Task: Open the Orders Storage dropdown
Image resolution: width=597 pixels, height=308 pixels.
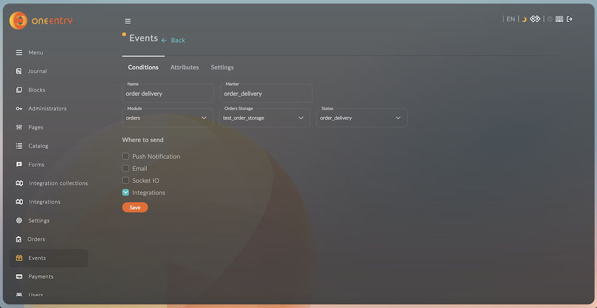Action: tap(264, 118)
